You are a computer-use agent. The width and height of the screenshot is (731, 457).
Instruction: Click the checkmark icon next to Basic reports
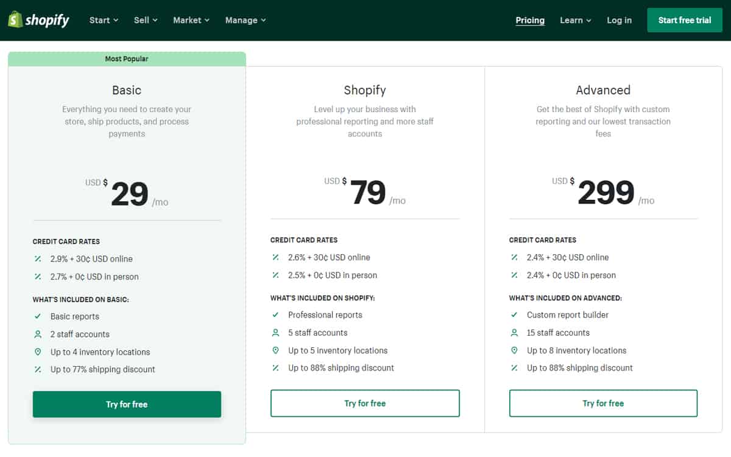[x=38, y=316]
